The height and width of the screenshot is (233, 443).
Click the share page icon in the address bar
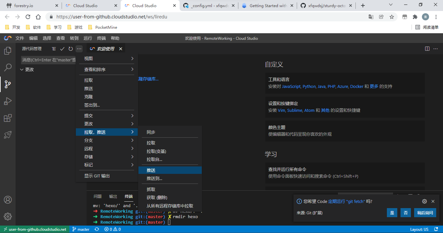[x=381, y=17]
